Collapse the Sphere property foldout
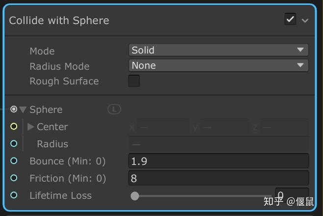 [23, 110]
